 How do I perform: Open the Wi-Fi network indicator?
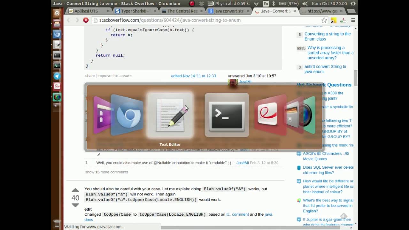pos(256,4)
